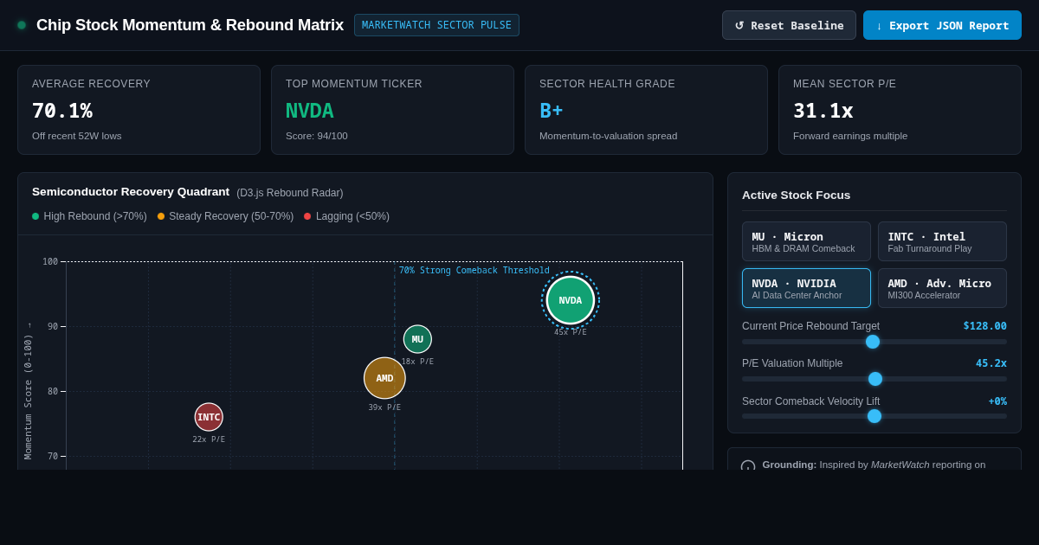1039x545 pixels.
Task: Click the 45.2x valuation multiple value
Action: point(991,363)
